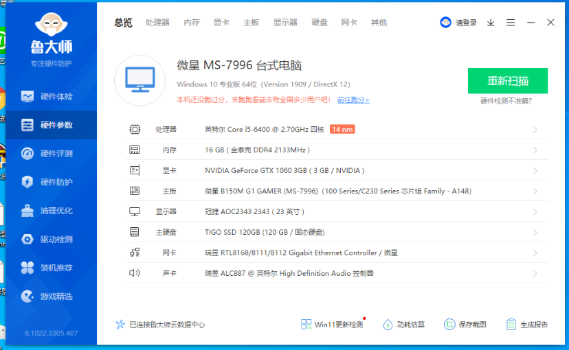
Task: Click the desktop computer monitor image
Action: click(140, 80)
